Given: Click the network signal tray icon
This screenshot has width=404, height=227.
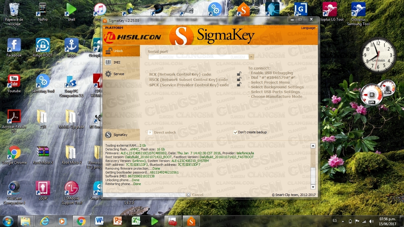Looking at the screenshot, I should point(364,221).
